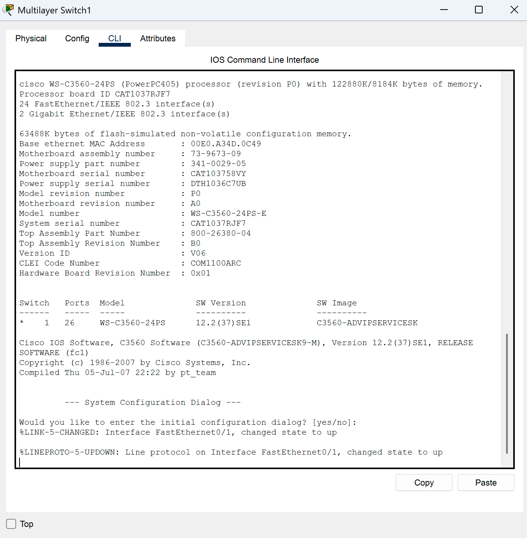The width and height of the screenshot is (527, 538).
Task: Open the Config tab
Action: click(x=77, y=39)
